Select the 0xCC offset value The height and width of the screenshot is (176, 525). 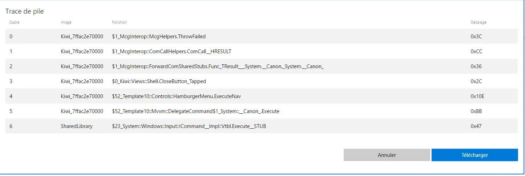tap(477, 51)
